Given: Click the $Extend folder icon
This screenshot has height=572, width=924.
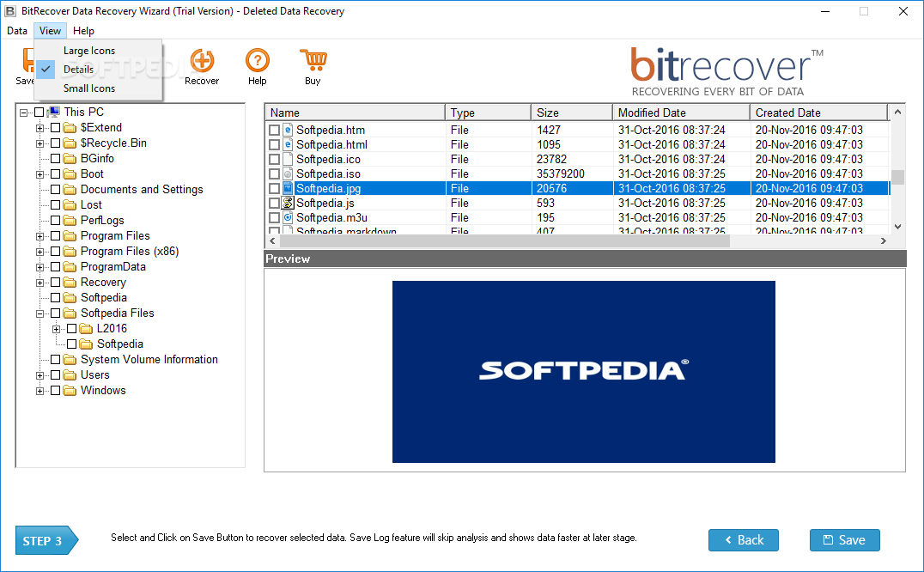Looking at the screenshot, I should (70, 128).
